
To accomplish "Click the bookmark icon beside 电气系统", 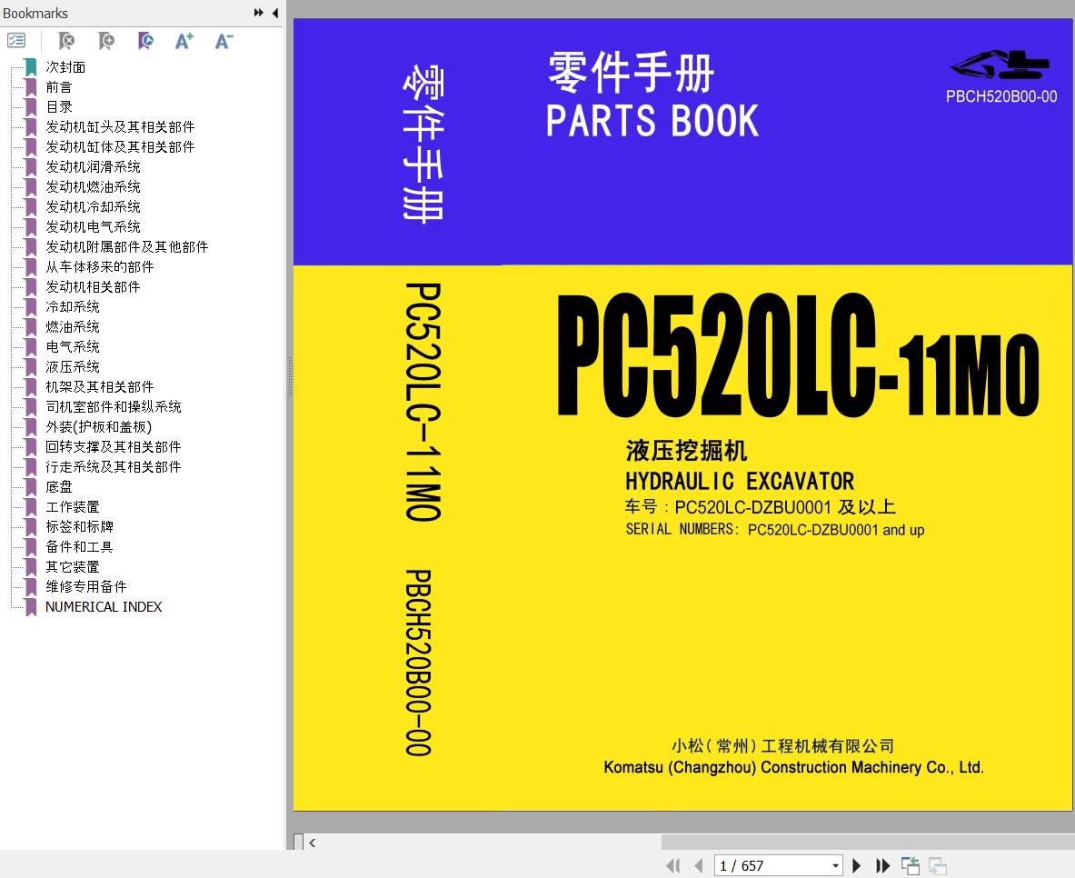I will [x=31, y=346].
